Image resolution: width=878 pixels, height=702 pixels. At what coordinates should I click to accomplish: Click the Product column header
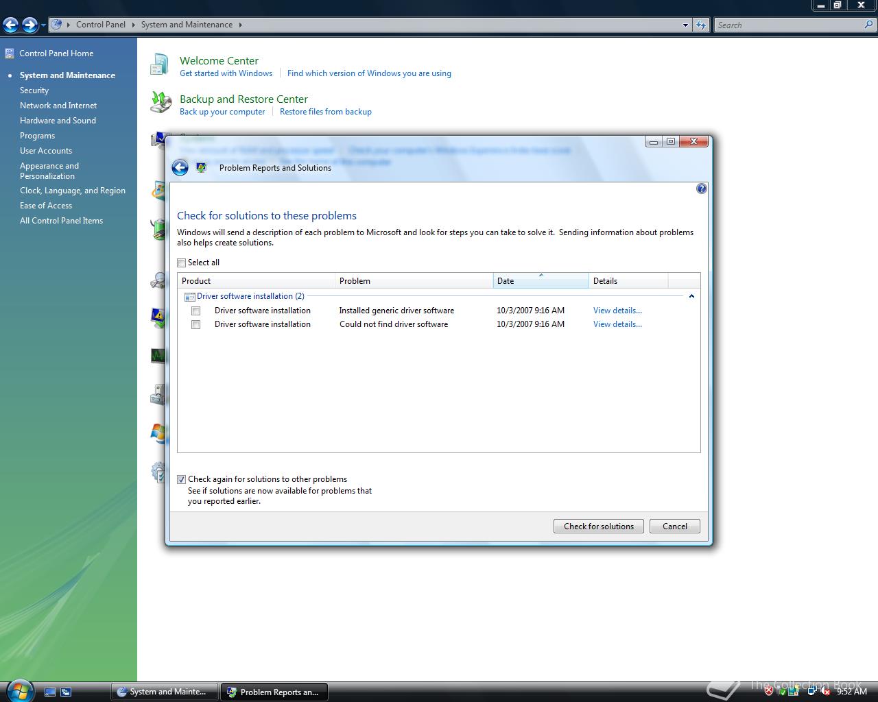pos(256,280)
